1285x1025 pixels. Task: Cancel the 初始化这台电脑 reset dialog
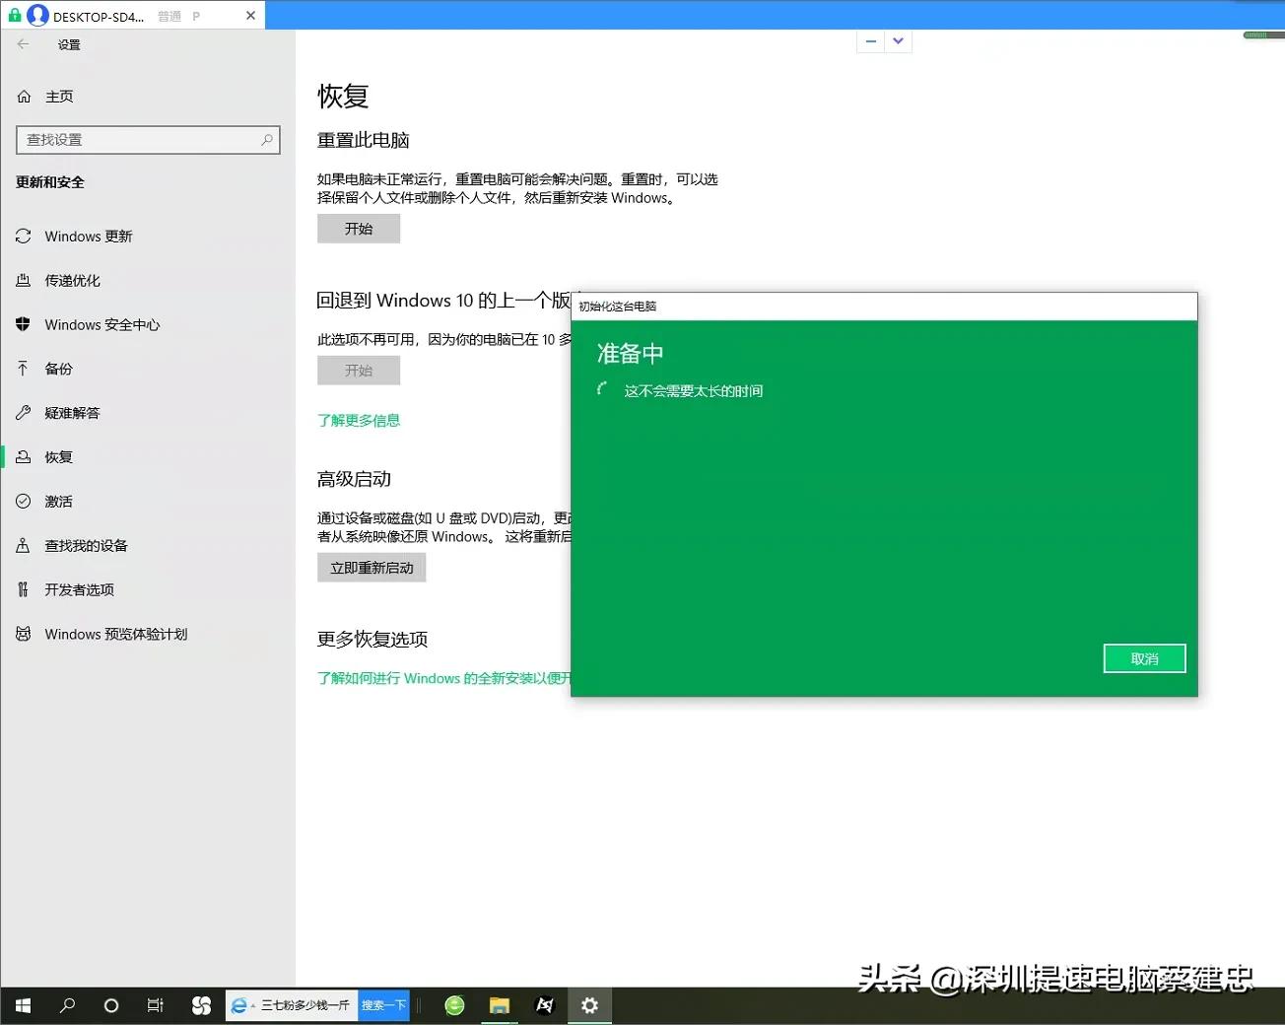click(1143, 657)
